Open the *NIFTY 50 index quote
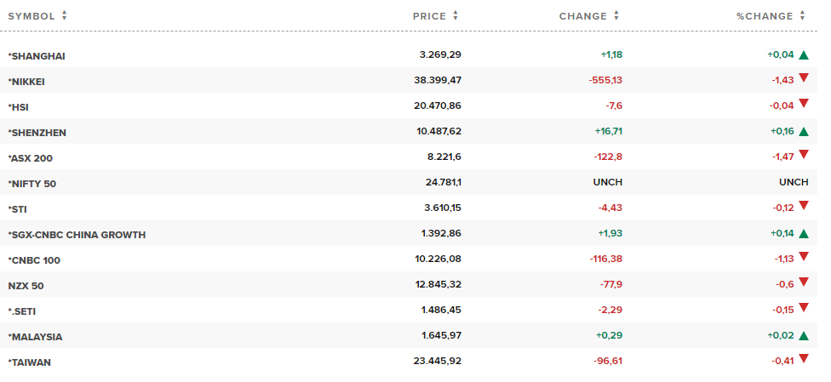This screenshot has width=831, height=382. click(32, 184)
